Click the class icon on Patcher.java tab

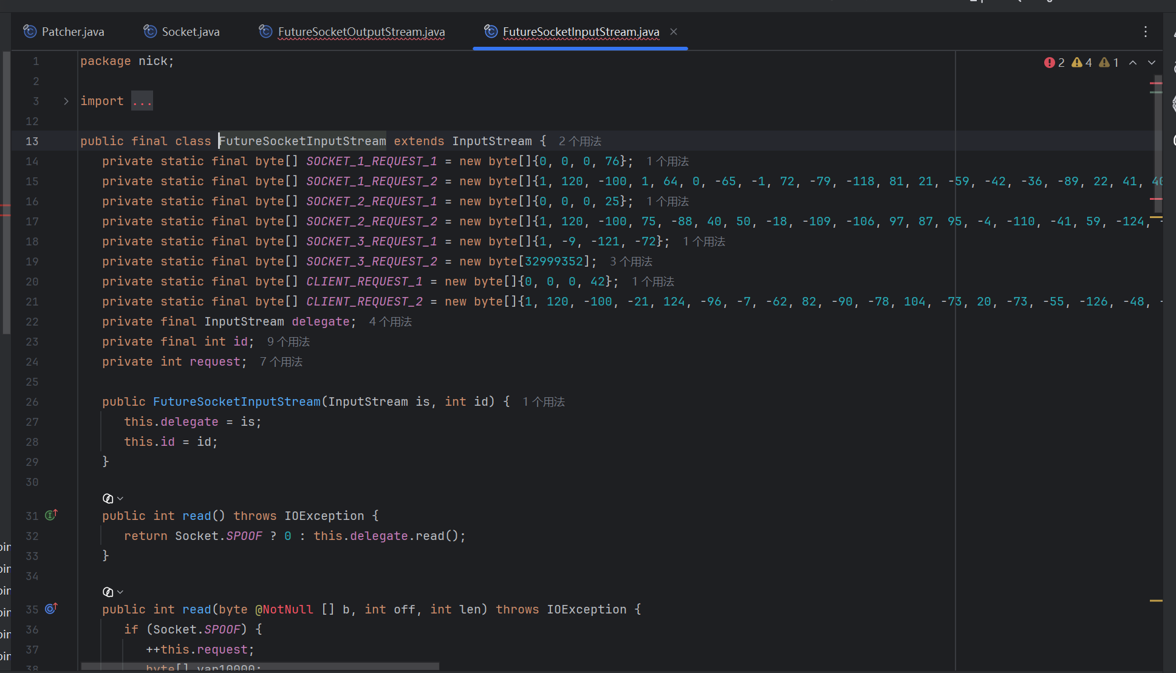(30, 31)
